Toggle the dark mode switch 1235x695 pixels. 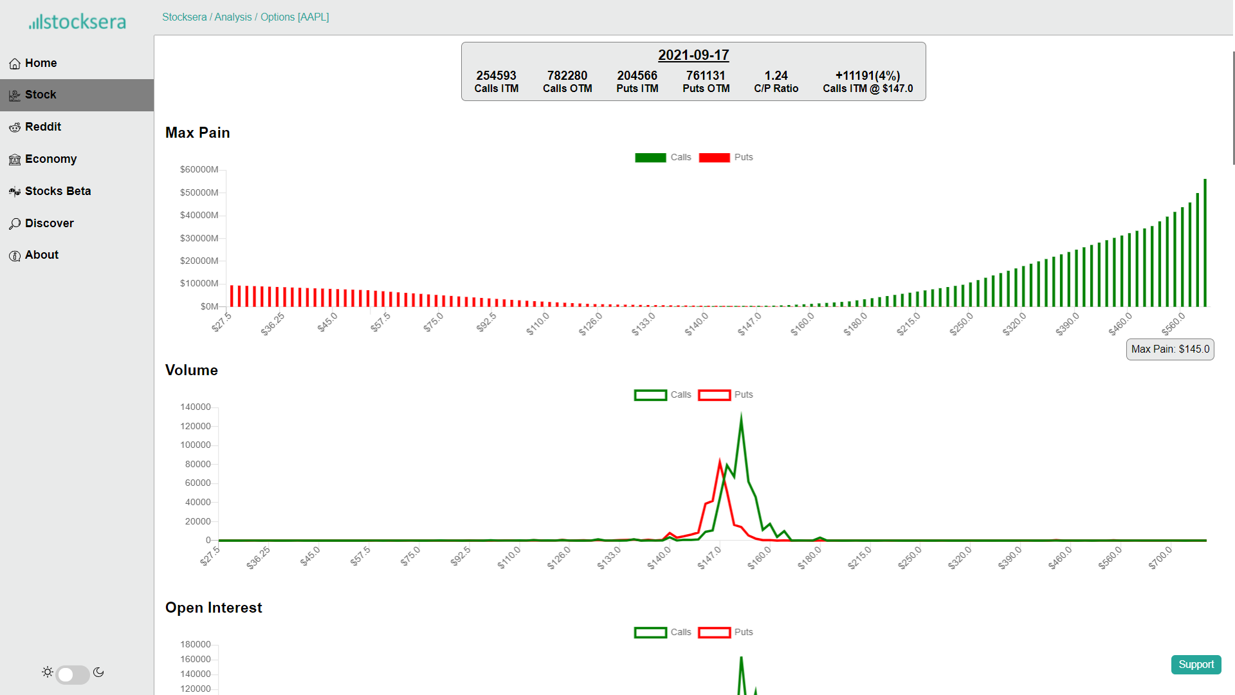click(73, 674)
